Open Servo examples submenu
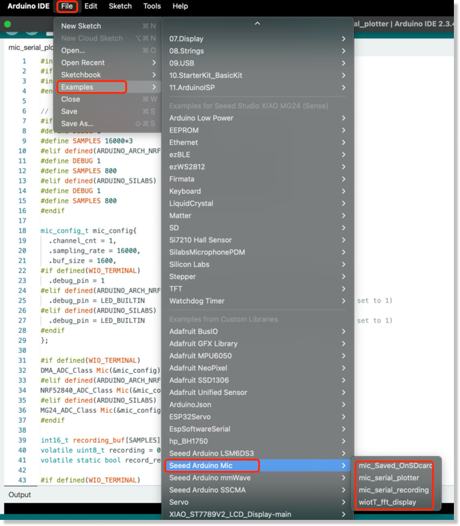 pos(257,502)
